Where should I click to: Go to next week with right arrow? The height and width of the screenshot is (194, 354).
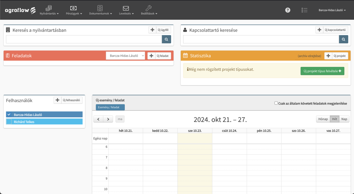[x=108, y=119]
